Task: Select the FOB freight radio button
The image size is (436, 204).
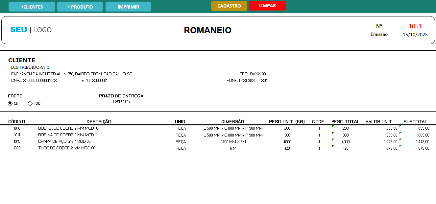Action: click(30, 103)
